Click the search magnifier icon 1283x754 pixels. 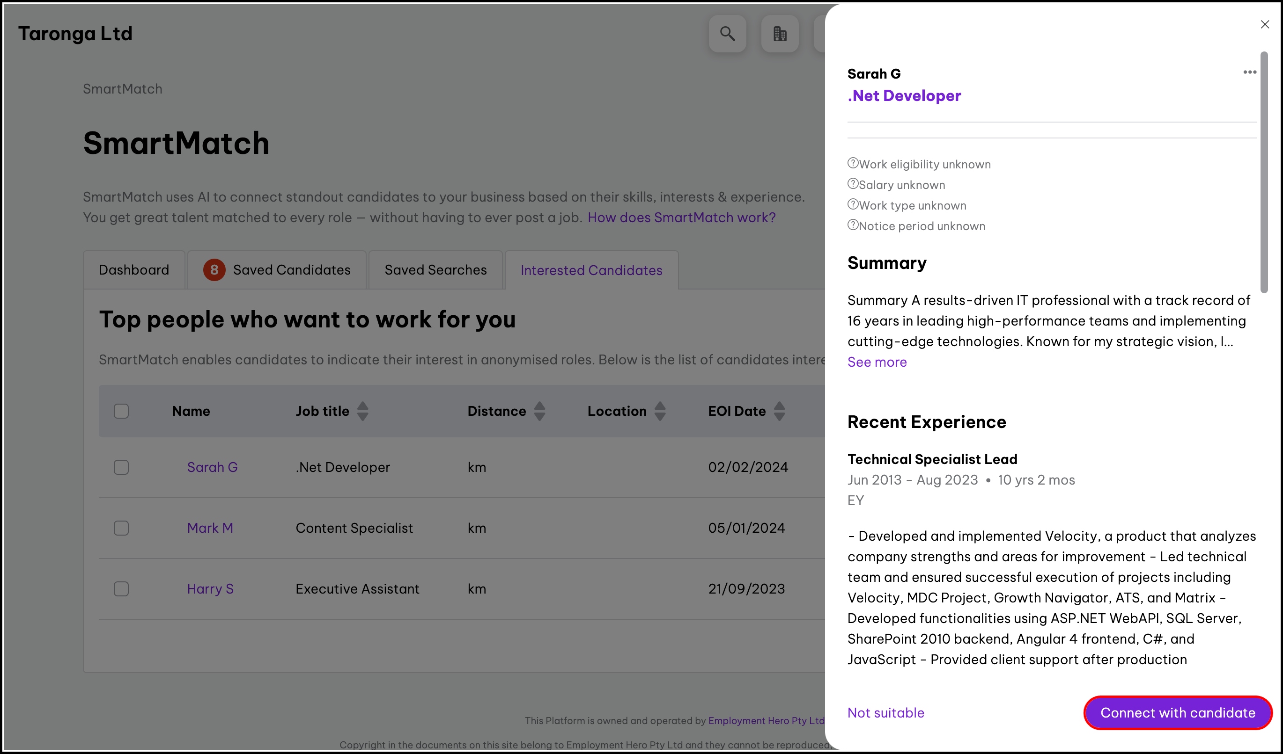[x=727, y=34]
